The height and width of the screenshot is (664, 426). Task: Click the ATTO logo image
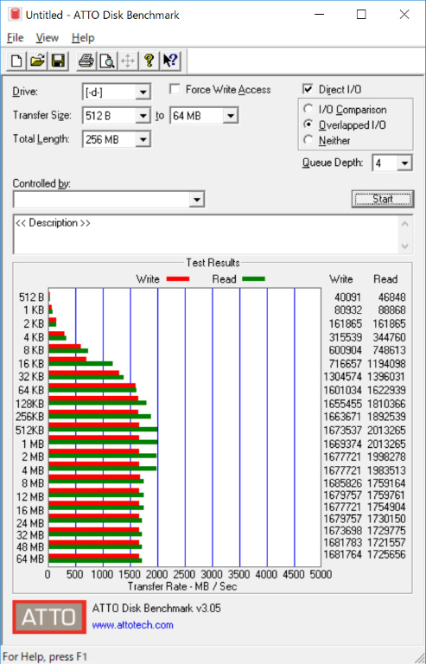[49, 617]
